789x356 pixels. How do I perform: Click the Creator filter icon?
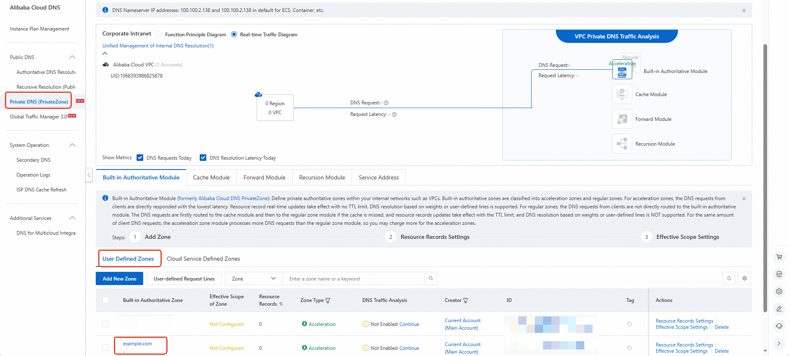click(x=465, y=300)
